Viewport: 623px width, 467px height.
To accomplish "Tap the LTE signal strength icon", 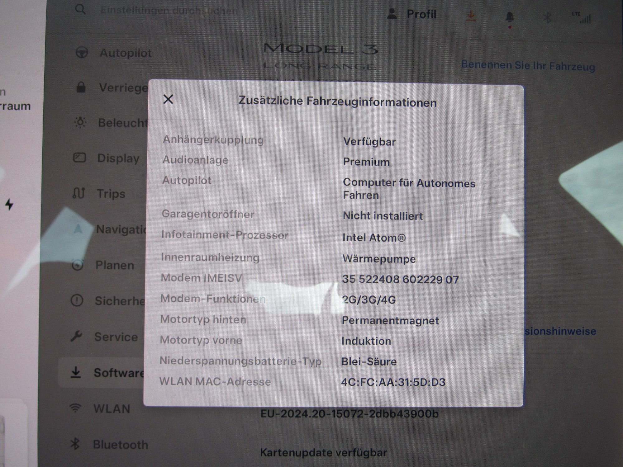I will click(x=581, y=18).
